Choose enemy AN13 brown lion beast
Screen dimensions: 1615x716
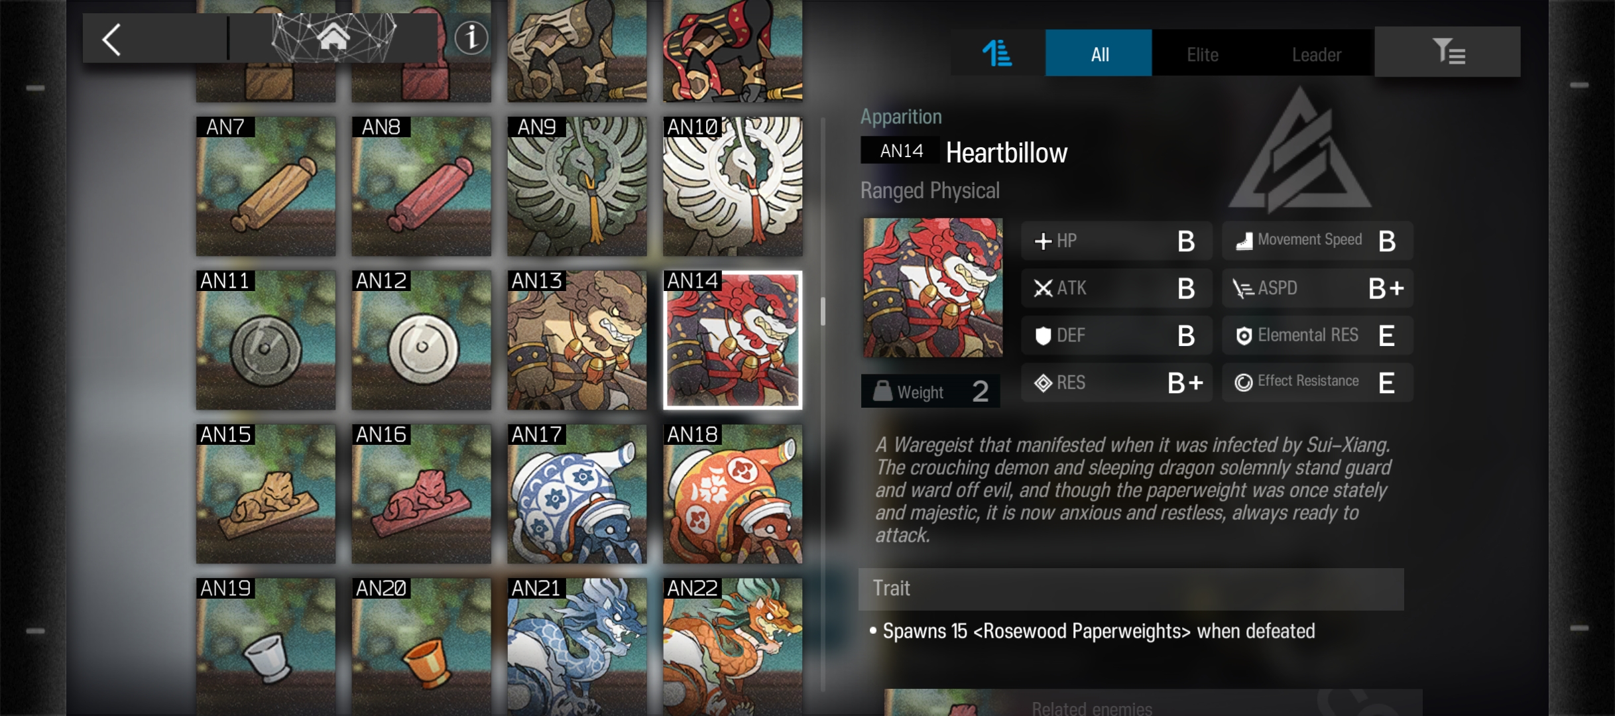[x=577, y=340]
